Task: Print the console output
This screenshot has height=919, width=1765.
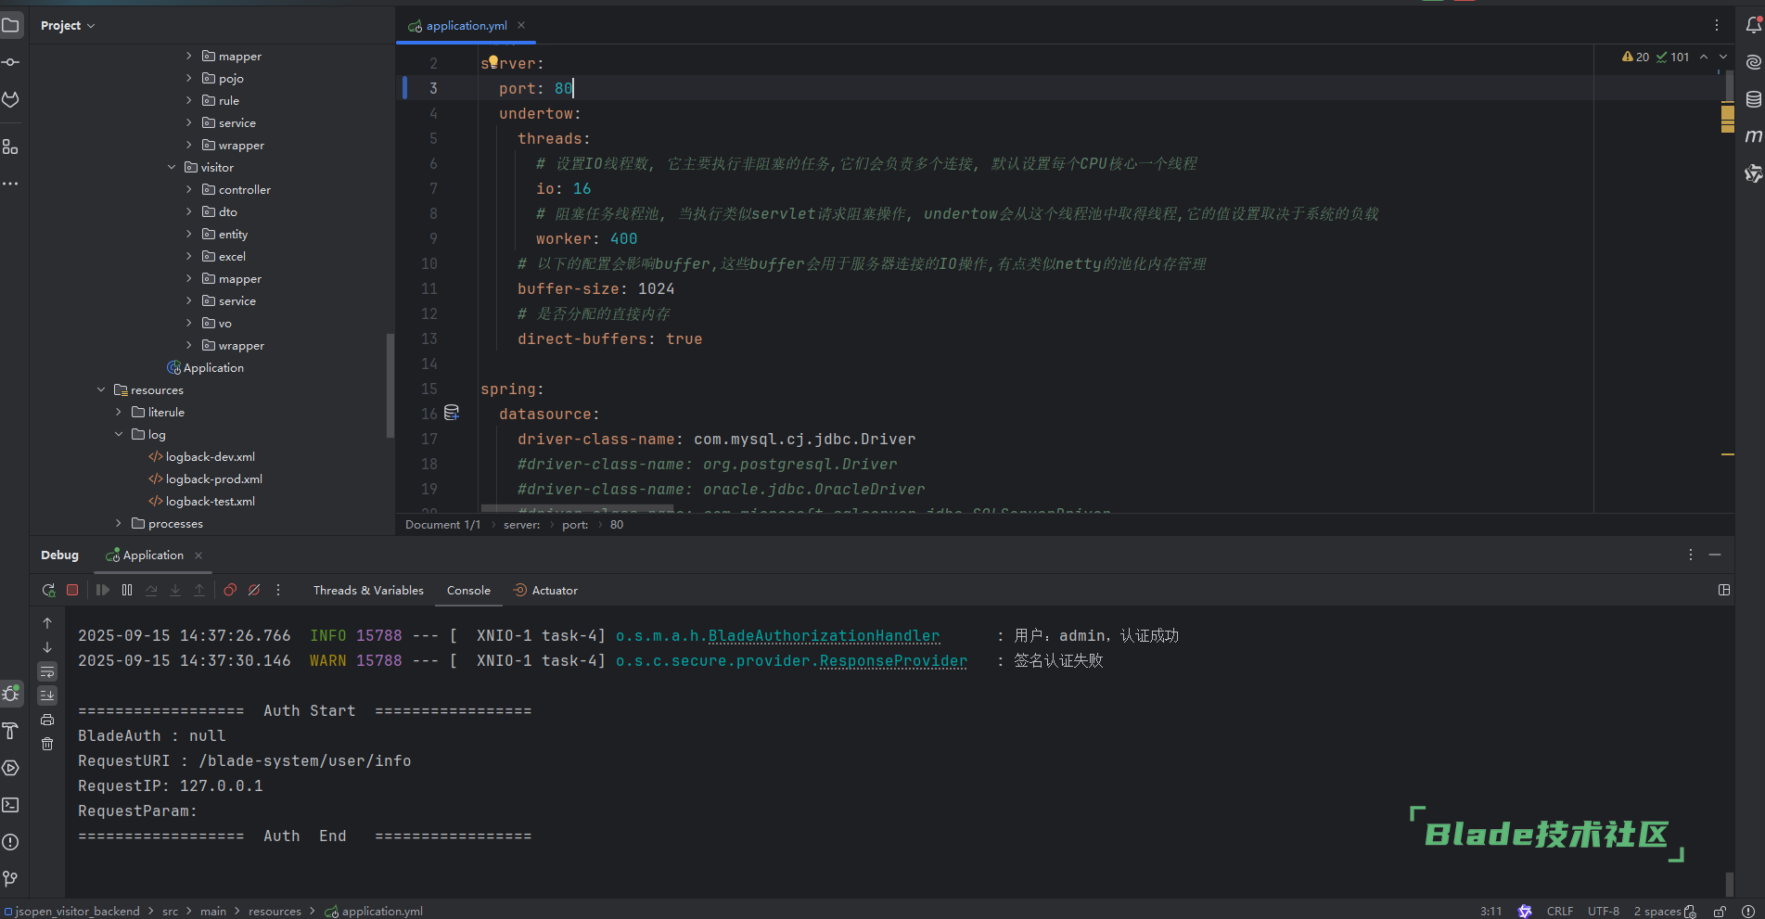Action: click(x=47, y=720)
